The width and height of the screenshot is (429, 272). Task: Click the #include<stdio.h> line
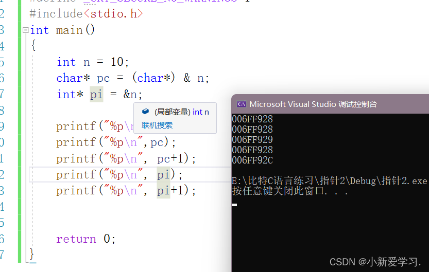click(86, 14)
